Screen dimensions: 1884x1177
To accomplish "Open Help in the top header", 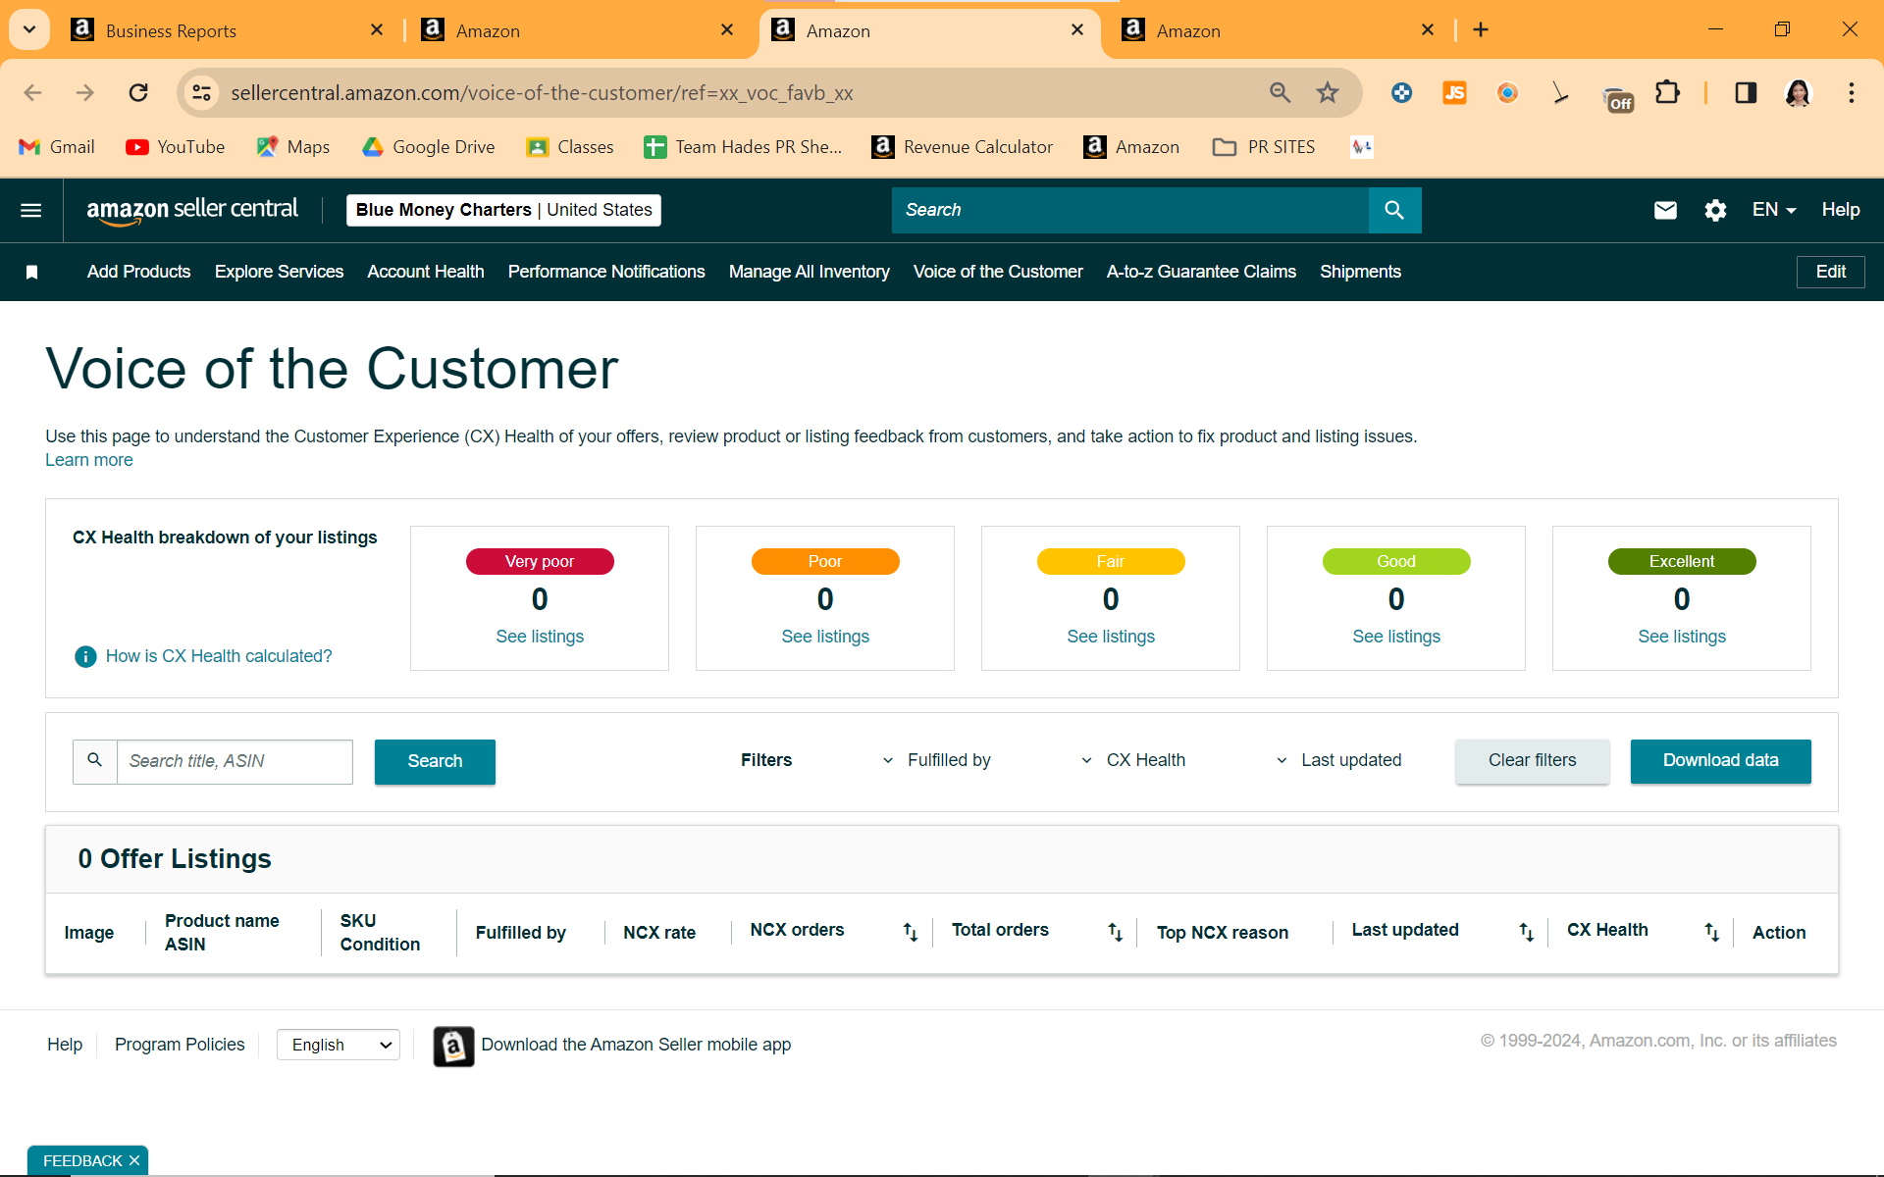I will (x=1841, y=210).
